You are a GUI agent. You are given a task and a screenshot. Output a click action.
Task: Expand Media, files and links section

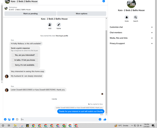[x=131, y=38]
